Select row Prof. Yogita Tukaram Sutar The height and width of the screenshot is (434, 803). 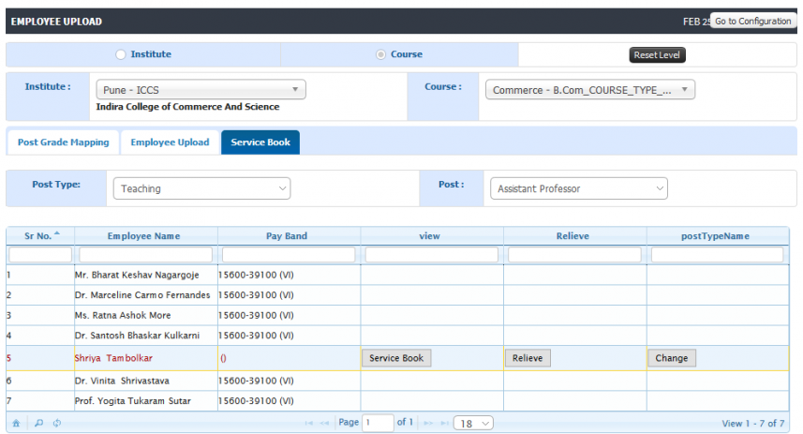coord(397,400)
